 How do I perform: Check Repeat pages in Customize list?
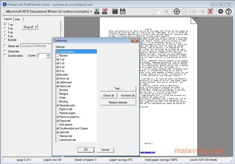click(x=58, y=113)
